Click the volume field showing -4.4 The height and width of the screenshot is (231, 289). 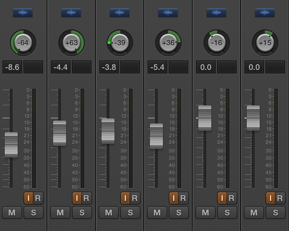(61, 67)
